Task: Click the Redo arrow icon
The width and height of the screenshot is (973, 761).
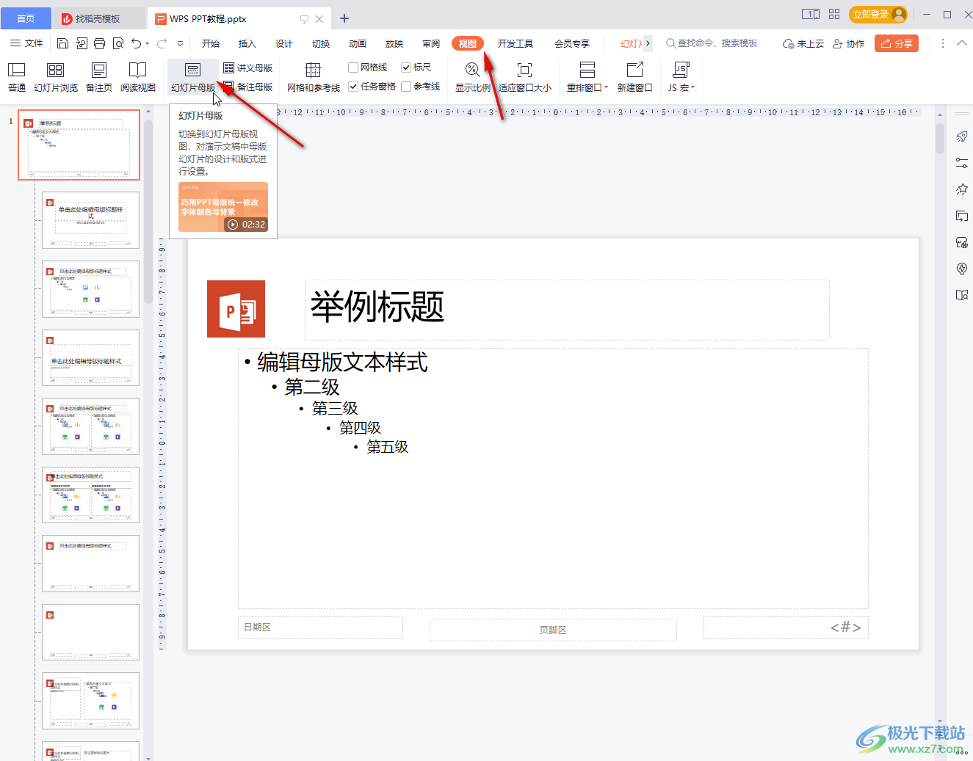Action: (x=162, y=43)
